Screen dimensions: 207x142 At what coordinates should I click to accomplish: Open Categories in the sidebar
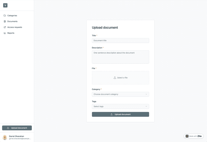12,15
